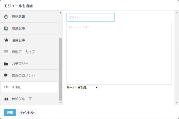Choose the 注目記事 module
This screenshot has width=179, height=119.
pyautogui.click(x=29, y=40)
